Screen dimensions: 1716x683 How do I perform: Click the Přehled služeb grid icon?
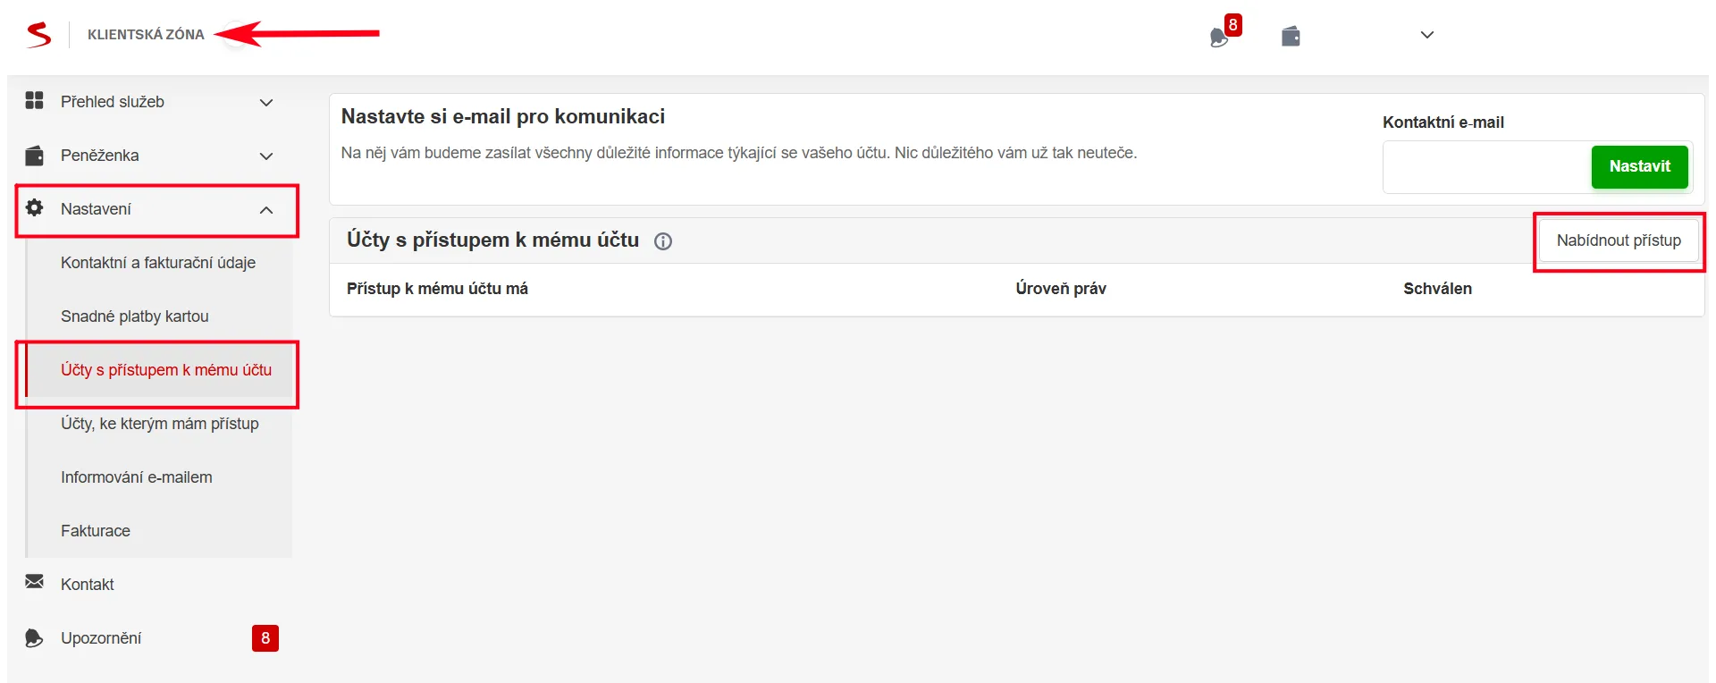click(34, 100)
